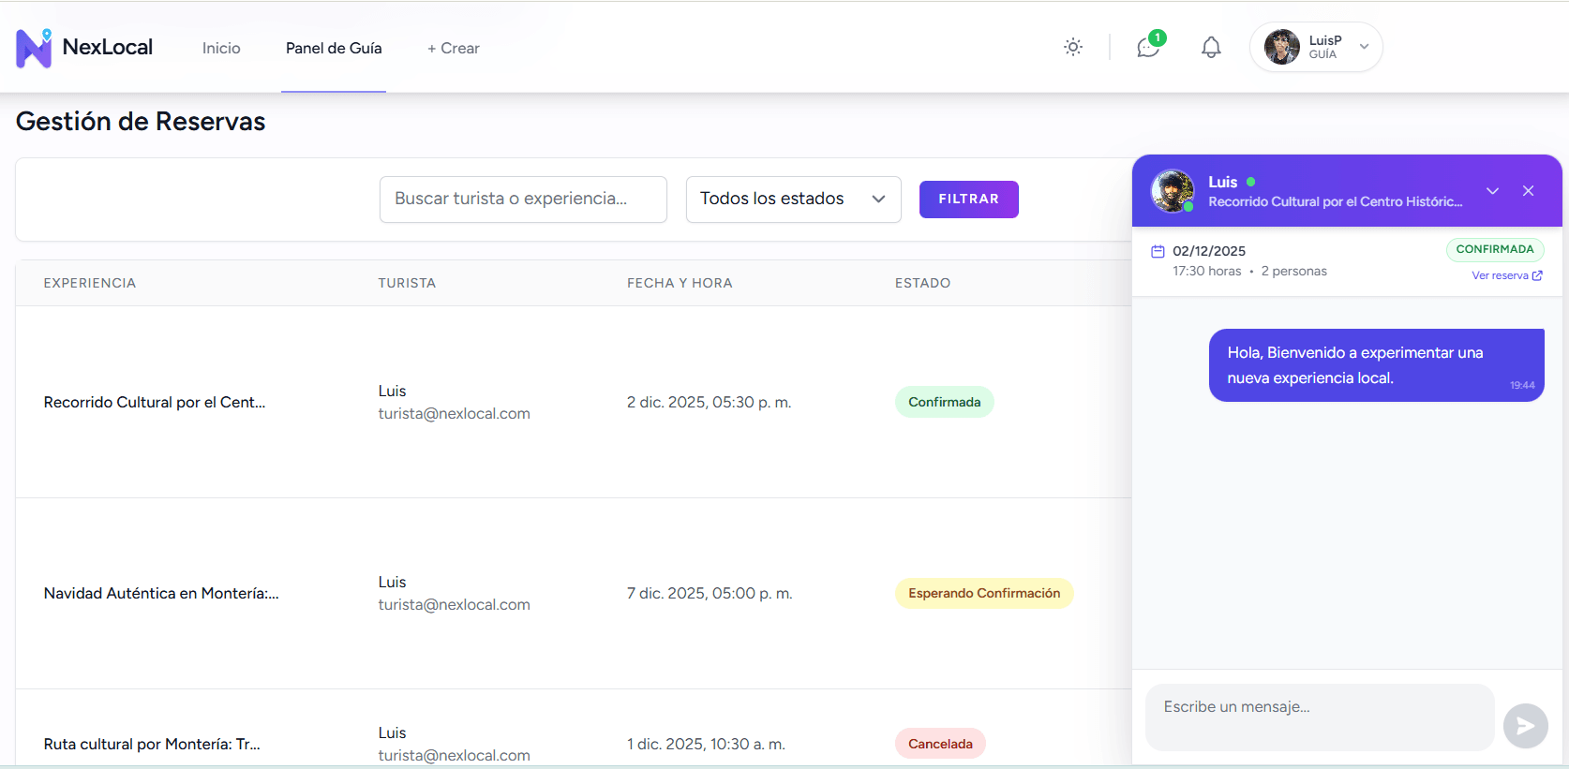Image resolution: width=1569 pixels, height=769 pixels.
Task: Click the Escribe un mensaje input
Action: pos(1319,717)
